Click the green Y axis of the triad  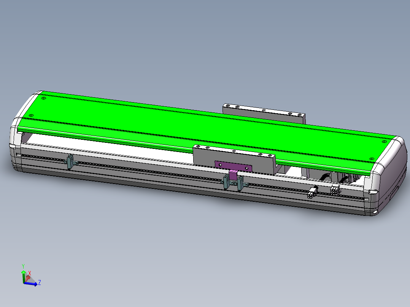[x=23, y=277]
